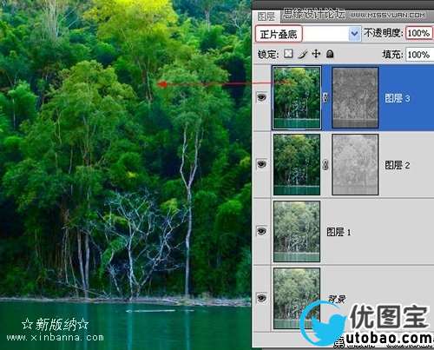Click the blend mode dropdown arrow button
This screenshot has height=350, width=434.
click(355, 34)
